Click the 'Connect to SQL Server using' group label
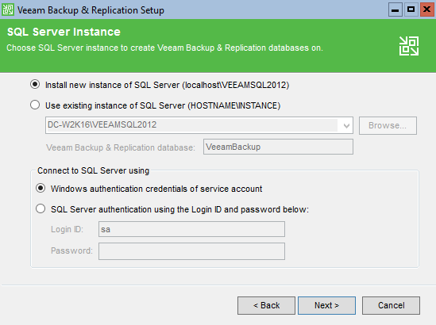This screenshot has height=325, width=436. [94, 170]
